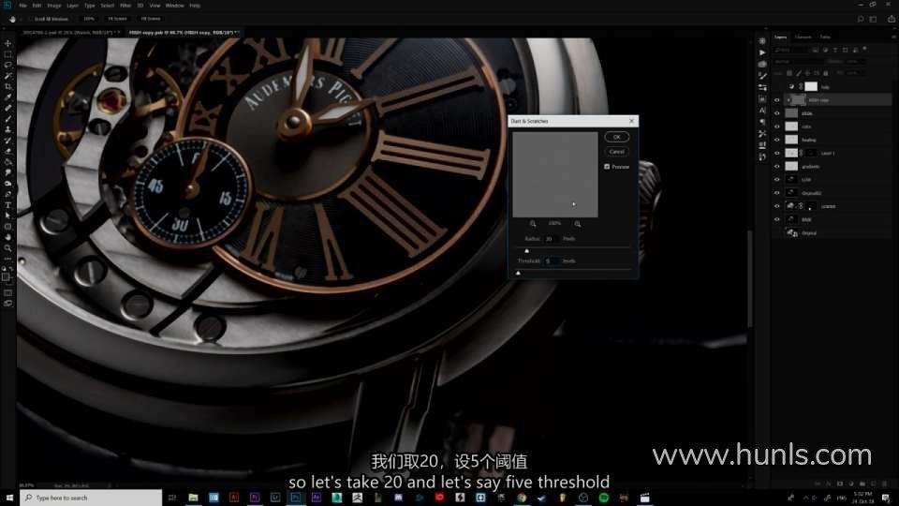Viewport: 899px width, 506px height.
Task: Switch to the Channels tab
Action: (x=803, y=37)
